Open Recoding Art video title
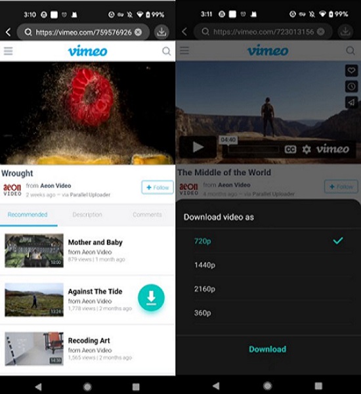The width and height of the screenshot is (361, 394). tap(89, 340)
